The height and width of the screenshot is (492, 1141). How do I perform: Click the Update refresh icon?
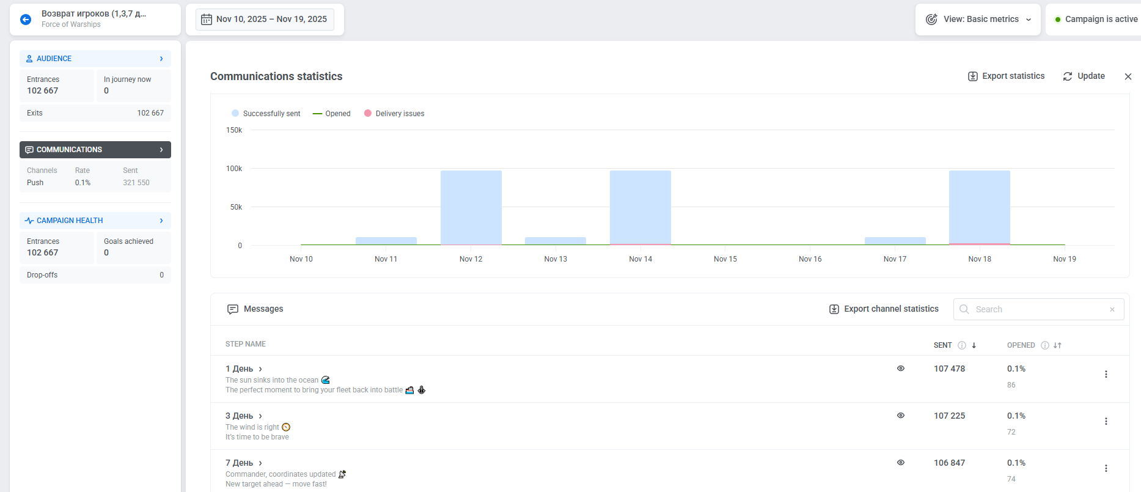(x=1068, y=76)
